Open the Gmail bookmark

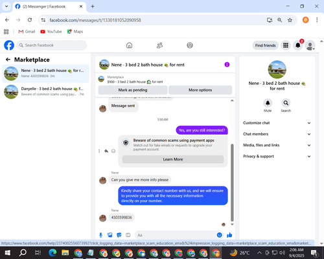click(x=27, y=32)
